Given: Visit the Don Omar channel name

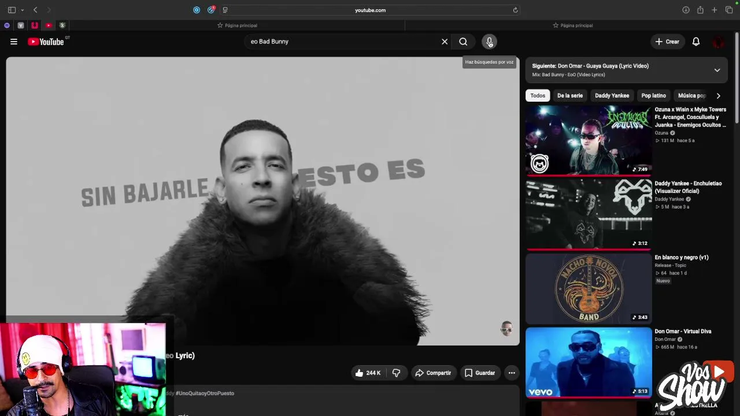Looking at the screenshot, I should click(665, 339).
